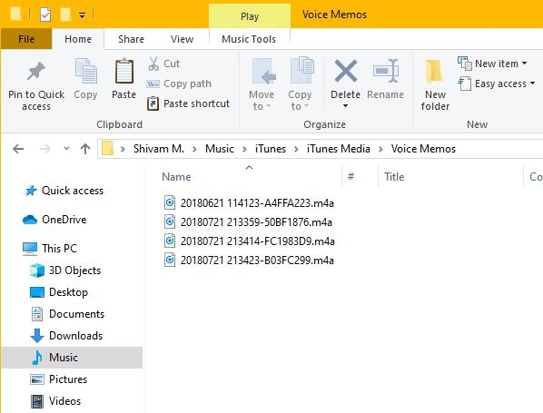
Task: Click the Properties quick access toolbar icon
Action: (45, 15)
